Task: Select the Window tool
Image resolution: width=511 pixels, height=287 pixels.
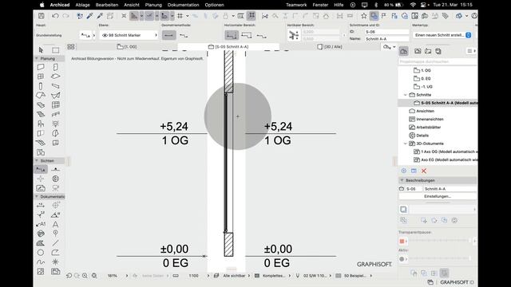Action: (x=41, y=77)
